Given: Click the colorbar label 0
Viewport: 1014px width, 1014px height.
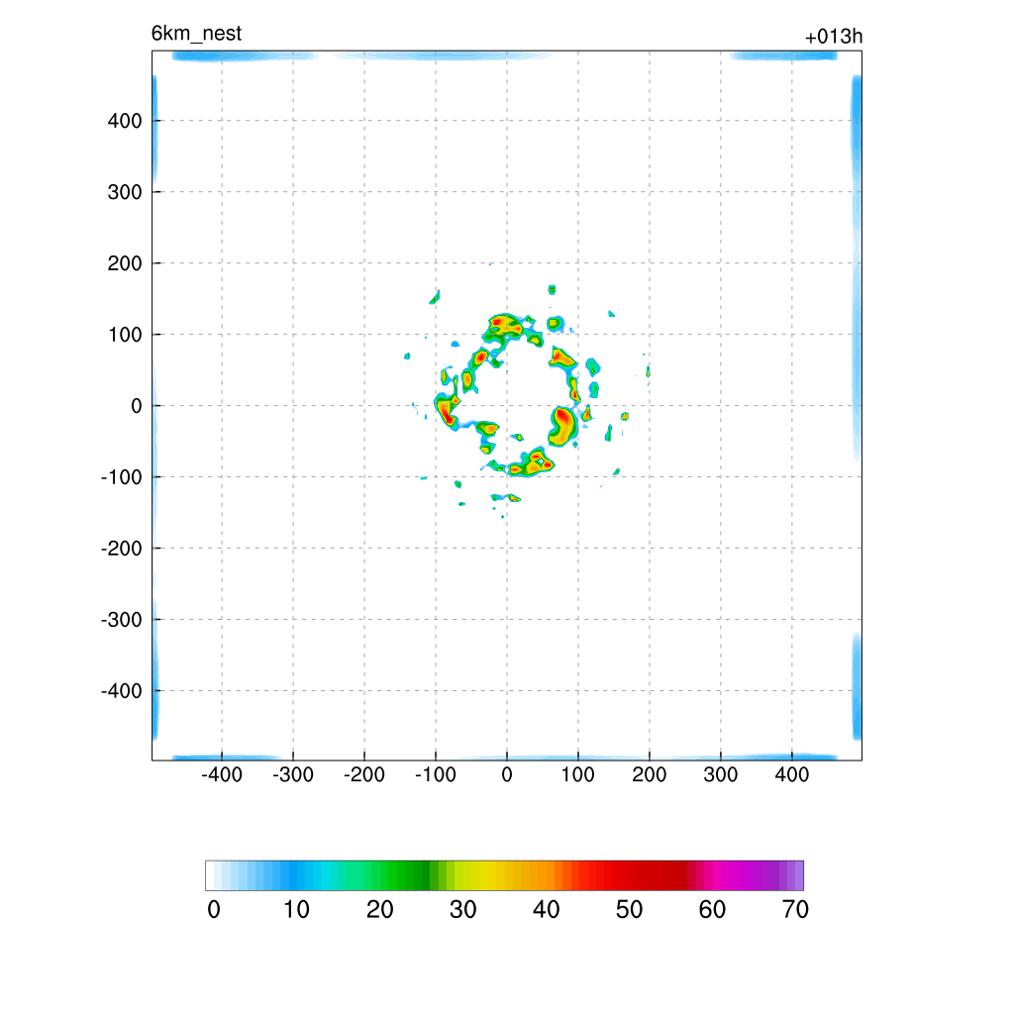Looking at the screenshot, I should (214, 910).
